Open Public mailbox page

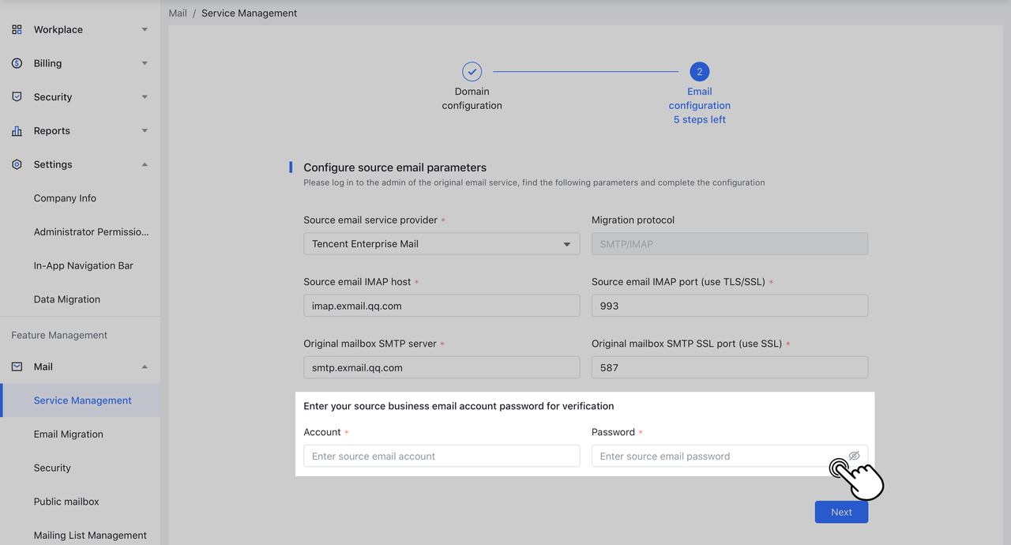(x=66, y=502)
